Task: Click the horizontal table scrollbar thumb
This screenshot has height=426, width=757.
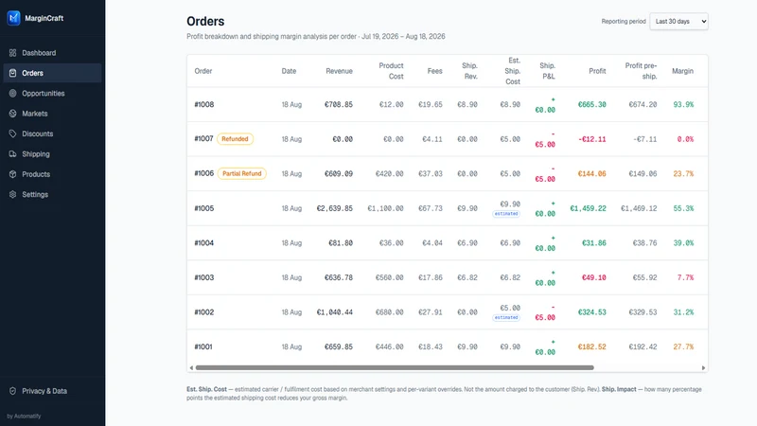Action: pyautogui.click(x=395, y=367)
